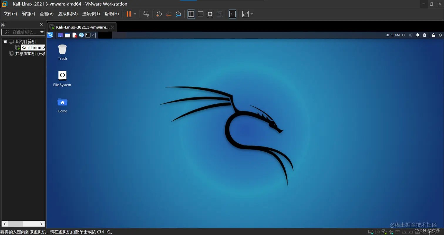Take a snapshot of this virtual machine

(x=159, y=14)
